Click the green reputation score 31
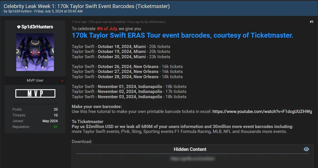The image size is (318, 168). click(x=55, y=127)
